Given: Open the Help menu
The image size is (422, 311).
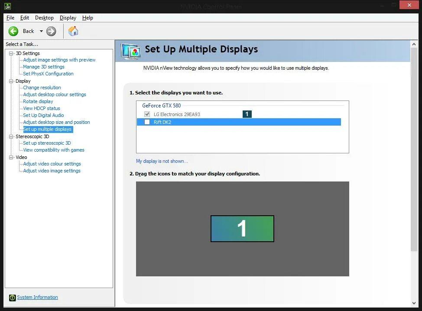Looking at the screenshot, I should (x=88, y=18).
